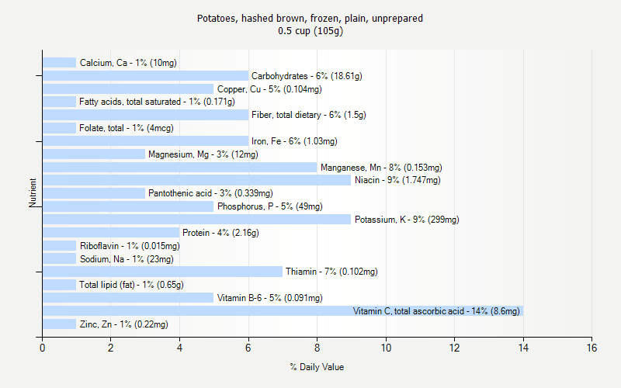Click the Pantothenic acid label

point(210,193)
